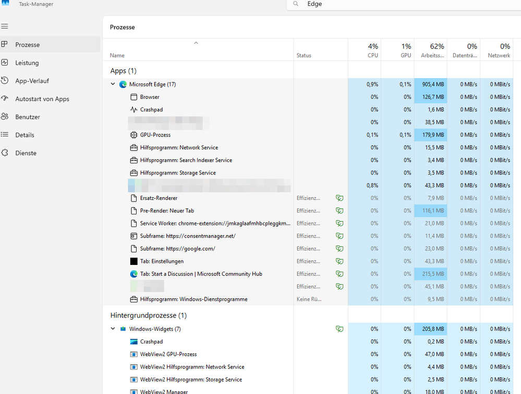This screenshot has height=394, width=521.
Task: Select the Subframe: https://google.com/ row
Action: pyautogui.click(x=308, y=249)
